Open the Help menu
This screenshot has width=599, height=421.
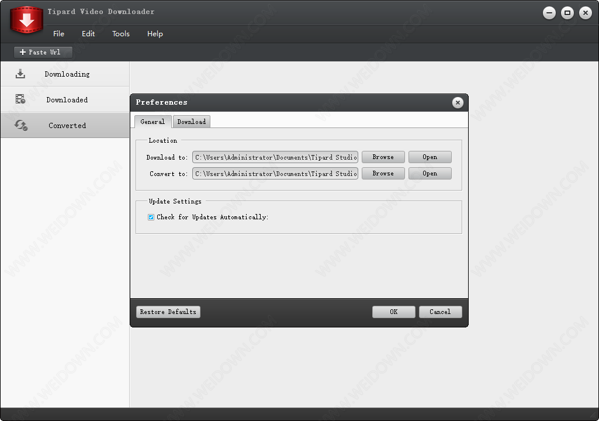pos(155,34)
